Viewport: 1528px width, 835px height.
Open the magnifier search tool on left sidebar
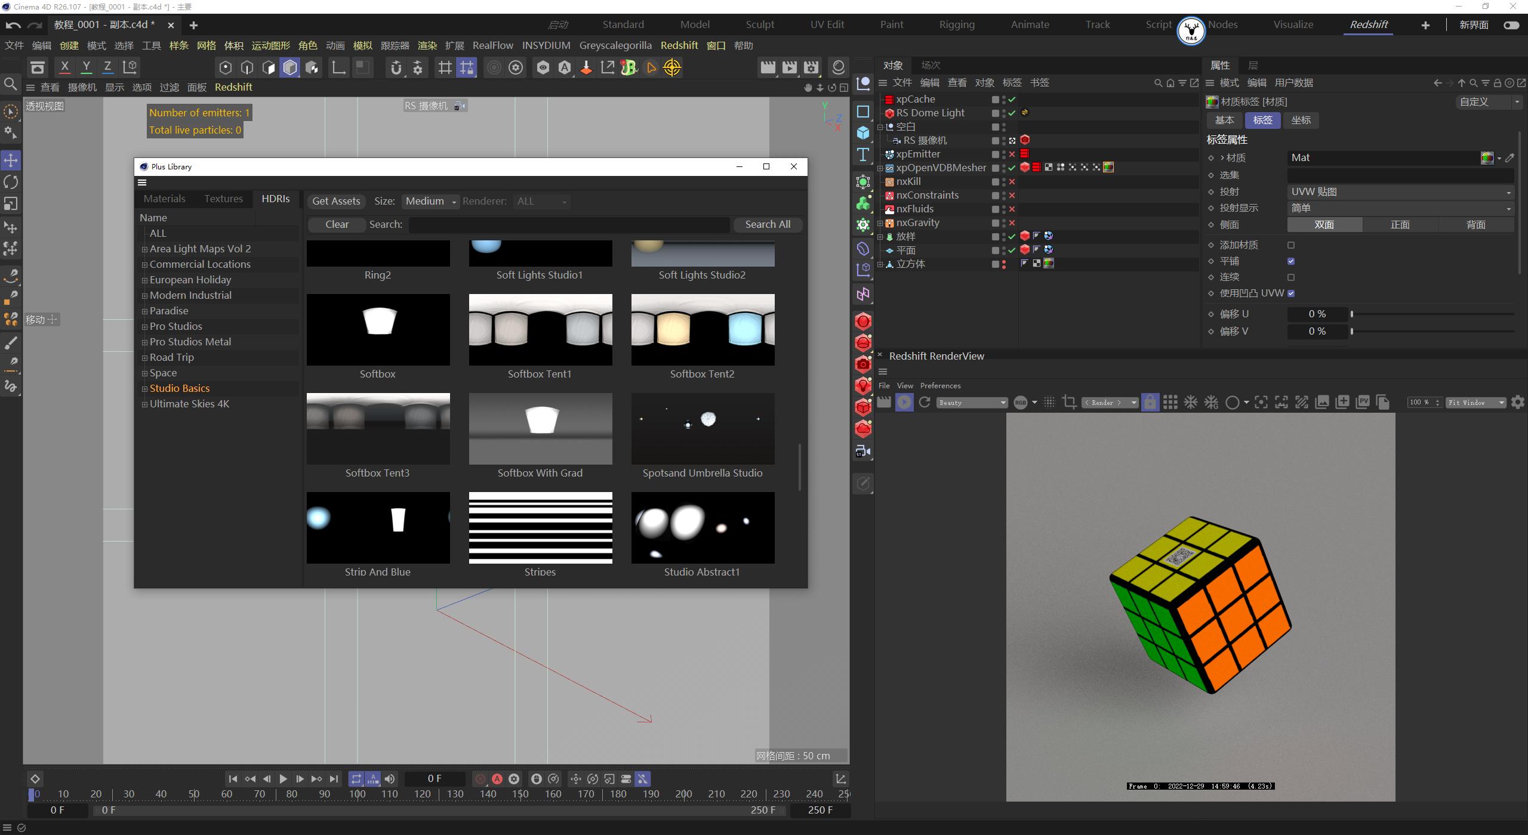point(10,83)
